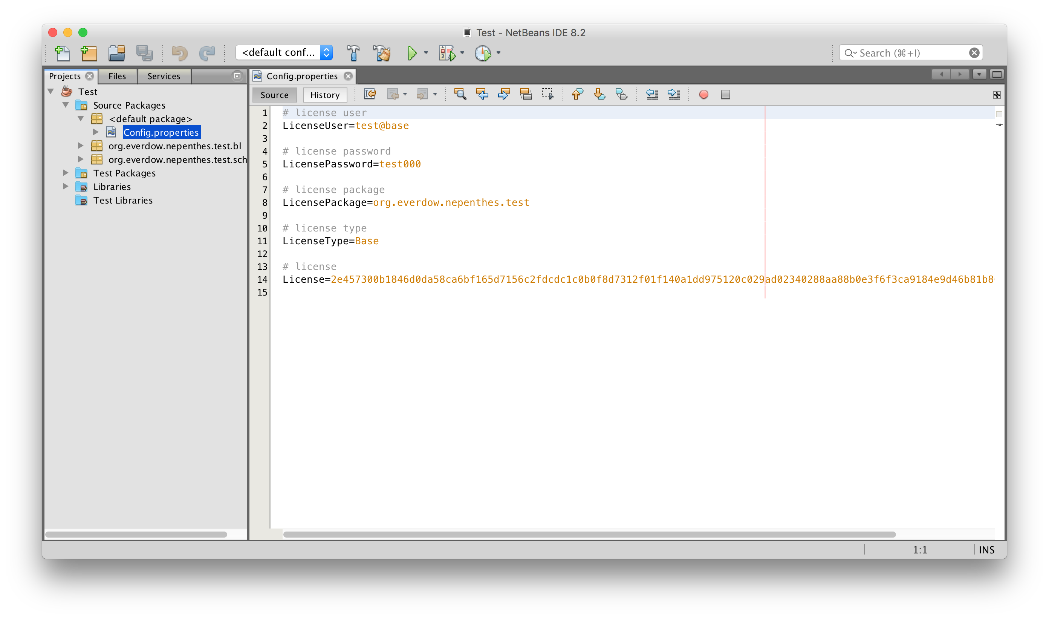Image resolution: width=1049 pixels, height=619 pixels.
Task: Click the Profile Project clock icon
Action: tap(483, 53)
